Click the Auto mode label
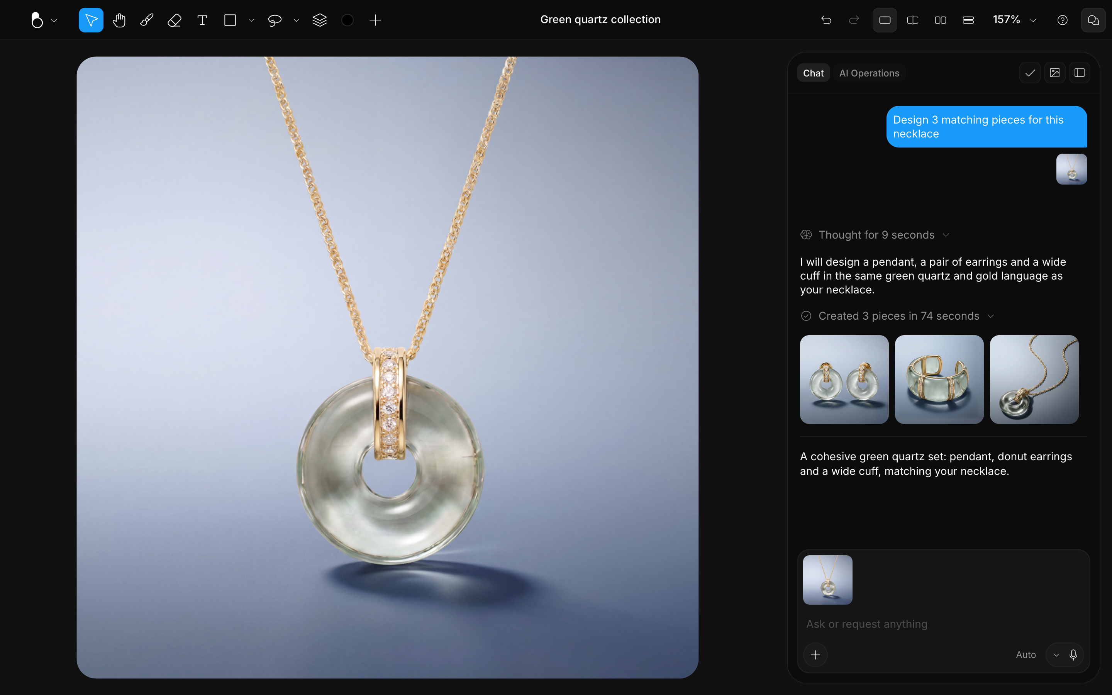 pos(1026,654)
